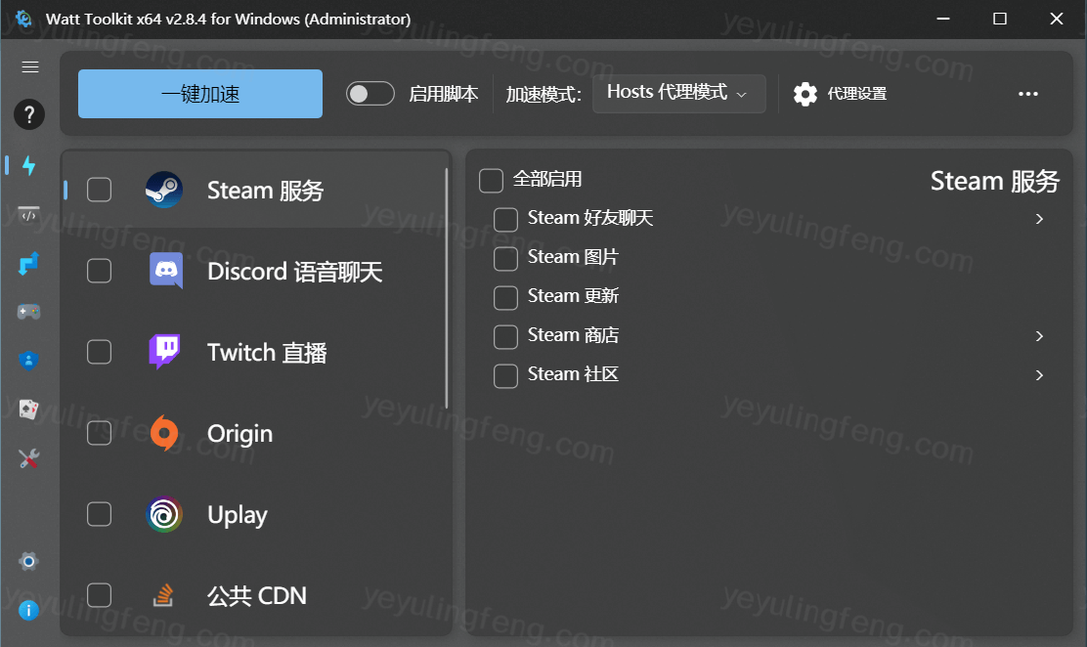Image resolution: width=1087 pixels, height=647 pixels.
Task: Open the playing cards sidebar icon
Action: click(28, 410)
